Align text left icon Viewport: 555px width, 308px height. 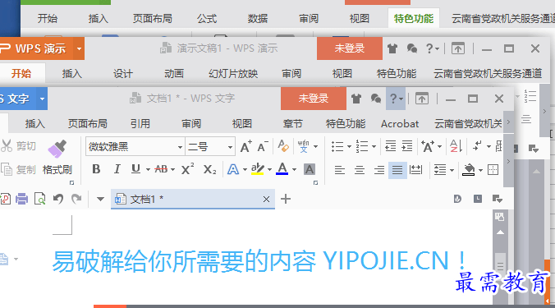(340, 170)
